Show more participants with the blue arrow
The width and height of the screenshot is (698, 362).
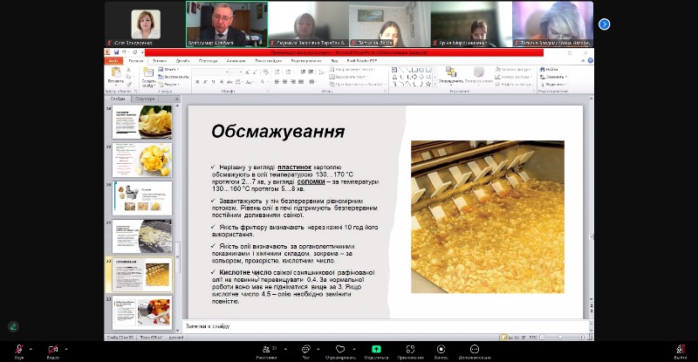coord(604,24)
